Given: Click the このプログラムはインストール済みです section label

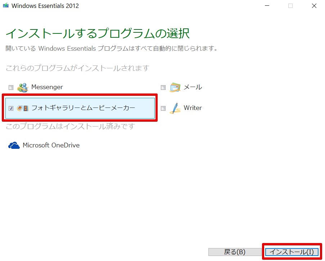Looking at the screenshot, I should tap(70, 126).
